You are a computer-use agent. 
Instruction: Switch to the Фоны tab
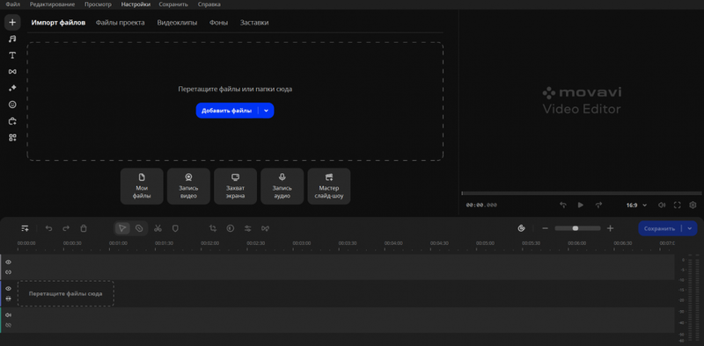218,23
